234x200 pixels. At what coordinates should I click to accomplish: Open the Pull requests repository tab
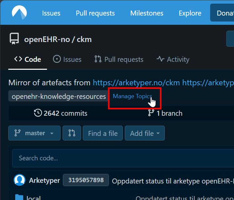pos(119,60)
